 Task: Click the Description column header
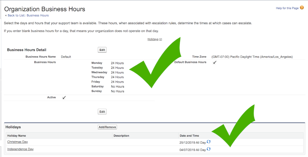[x=121, y=135]
